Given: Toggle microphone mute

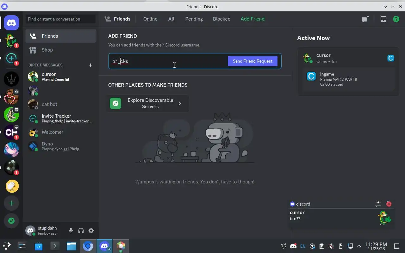Looking at the screenshot, I should tap(71, 231).
